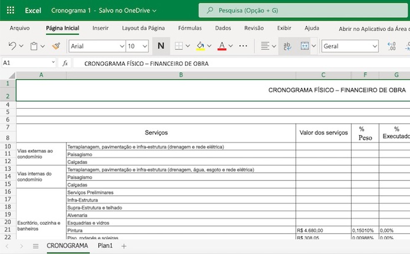Click the cell borders icon
Image resolution: width=410 pixels, height=254 pixels.
179,46
